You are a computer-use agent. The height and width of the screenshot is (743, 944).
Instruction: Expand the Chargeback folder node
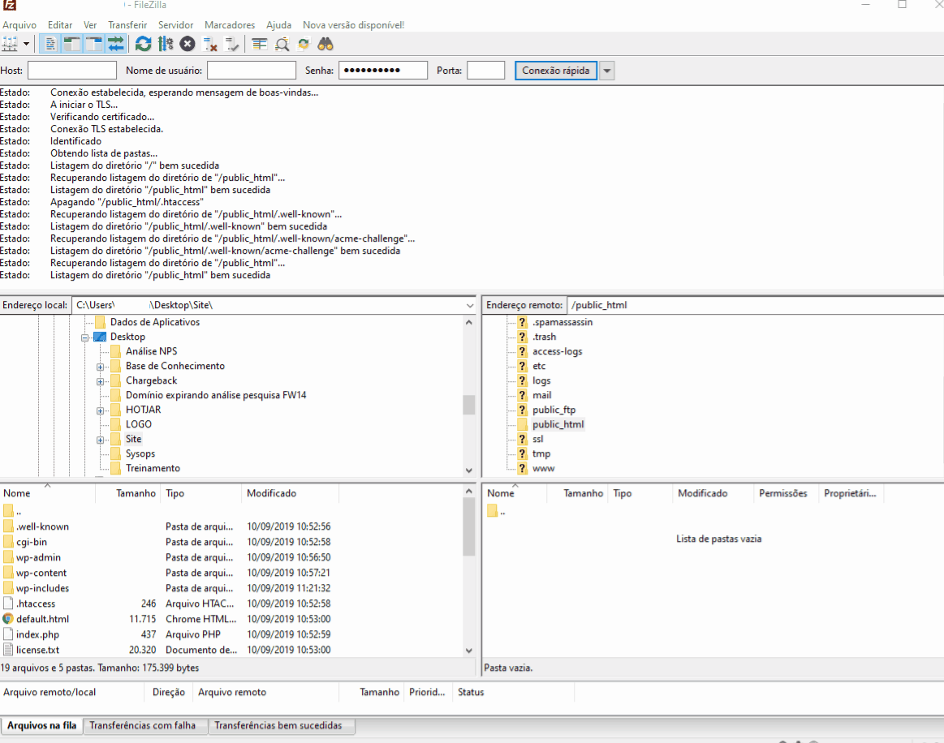click(101, 381)
